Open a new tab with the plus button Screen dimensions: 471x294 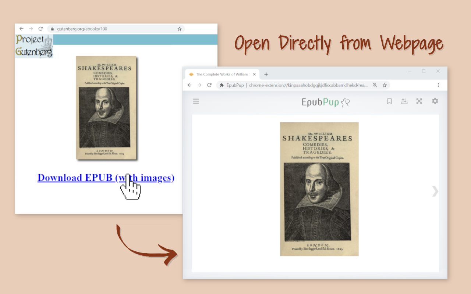(x=266, y=74)
